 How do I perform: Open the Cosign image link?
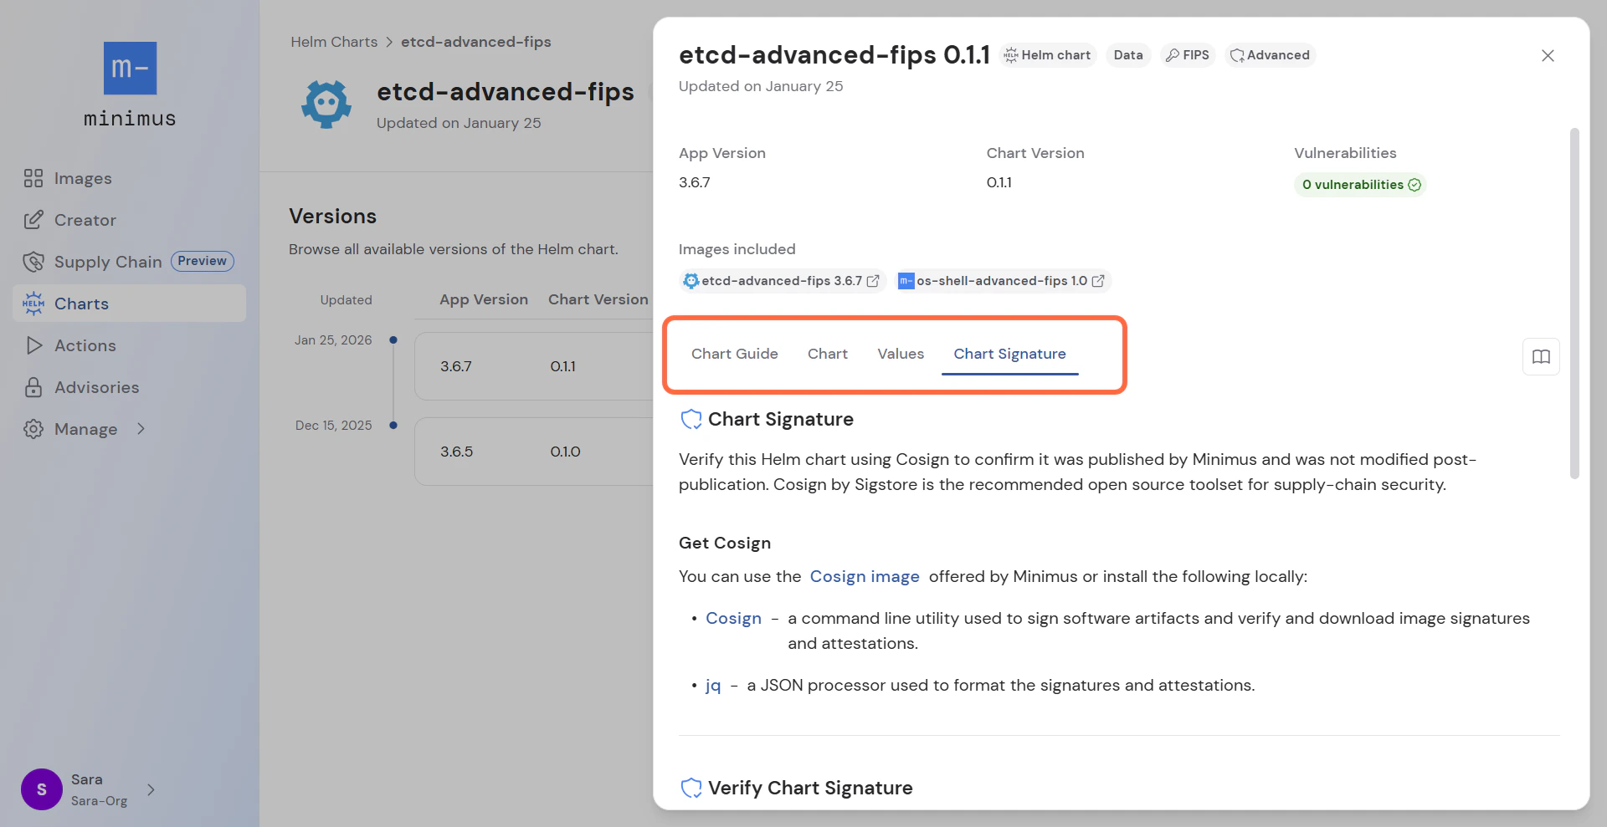pyautogui.click(x=865, y=576)
